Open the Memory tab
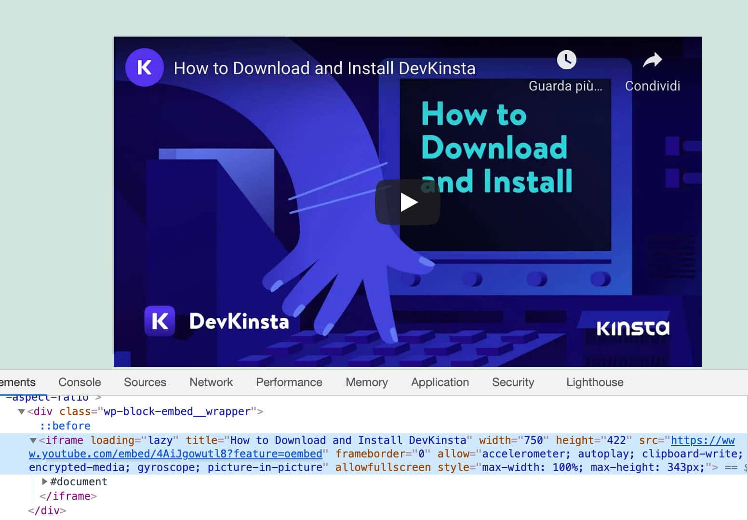Viewport: 748px width, 520px height. click(x=366, y=382)
